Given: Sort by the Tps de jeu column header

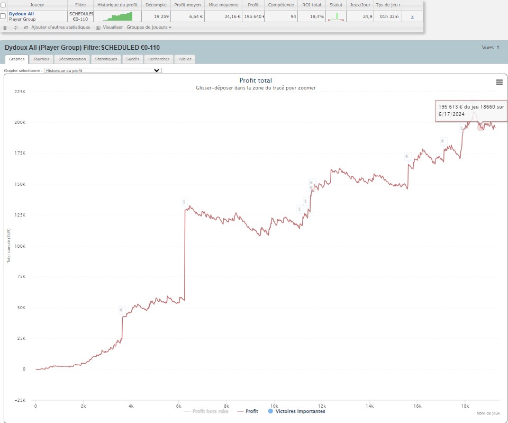Looking at the screenshot, I should [388, 5].
